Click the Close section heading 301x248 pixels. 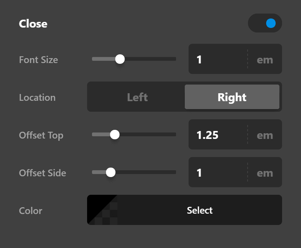[x=33, y=24]
